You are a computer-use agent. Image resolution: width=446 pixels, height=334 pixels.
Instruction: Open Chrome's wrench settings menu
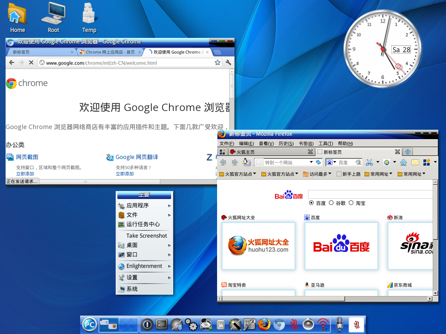click(x=229, y=63)
